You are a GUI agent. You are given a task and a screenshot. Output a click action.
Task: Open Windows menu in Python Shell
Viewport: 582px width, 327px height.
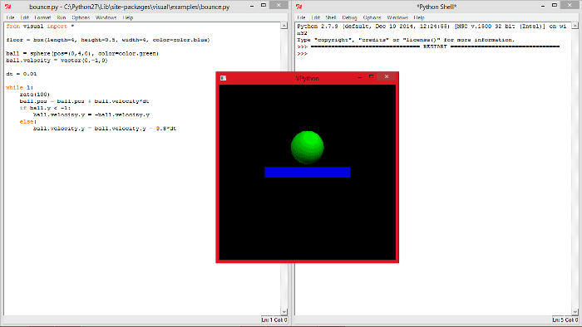397,17
